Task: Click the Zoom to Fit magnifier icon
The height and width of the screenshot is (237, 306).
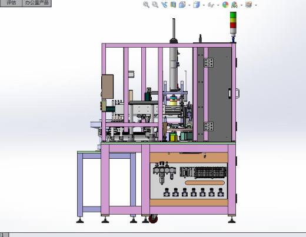Action: point(146,5)
